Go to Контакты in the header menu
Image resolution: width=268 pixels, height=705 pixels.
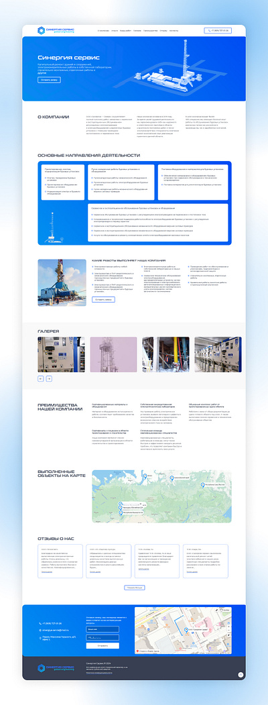(x=174, y=31)
